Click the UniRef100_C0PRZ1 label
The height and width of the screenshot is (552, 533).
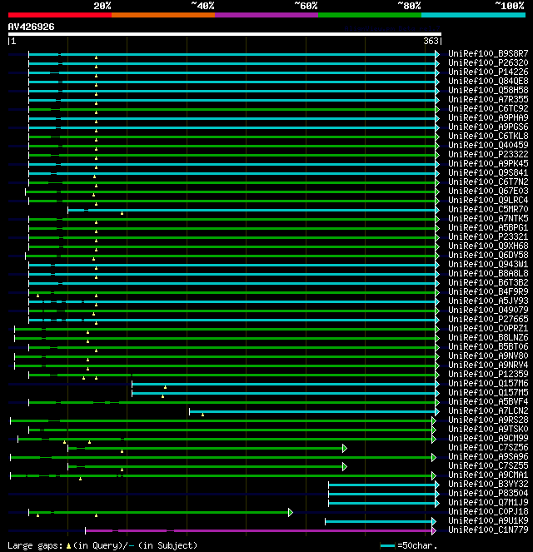[x=488, y=328]
